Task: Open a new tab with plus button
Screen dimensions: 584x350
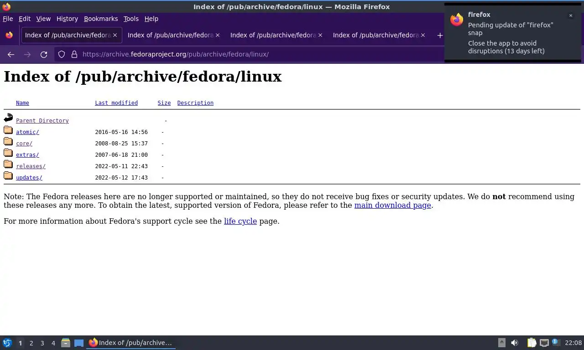Action: (x=440, y=35)
